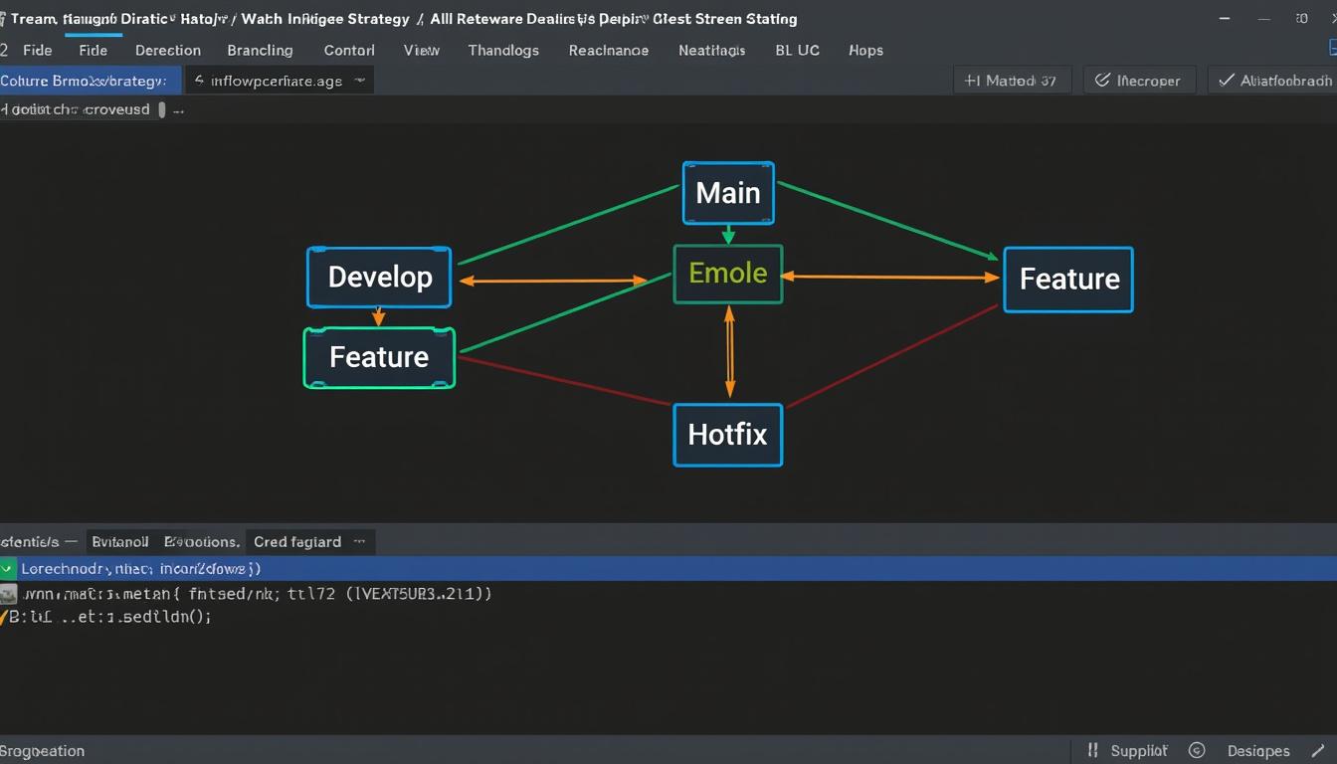
Task: Click Desiapes in the status bar
Action: (x=1257, y=751)
